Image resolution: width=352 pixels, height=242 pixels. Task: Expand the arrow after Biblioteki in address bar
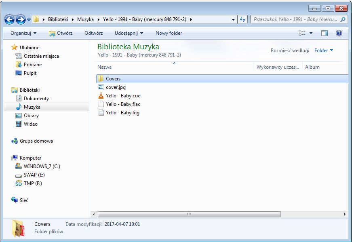pyautogui.click(x=73, y=19)
